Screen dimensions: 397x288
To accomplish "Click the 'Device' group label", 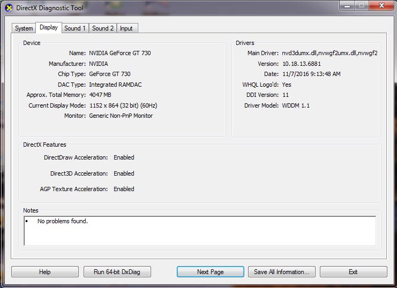I will tap(32, 43).
